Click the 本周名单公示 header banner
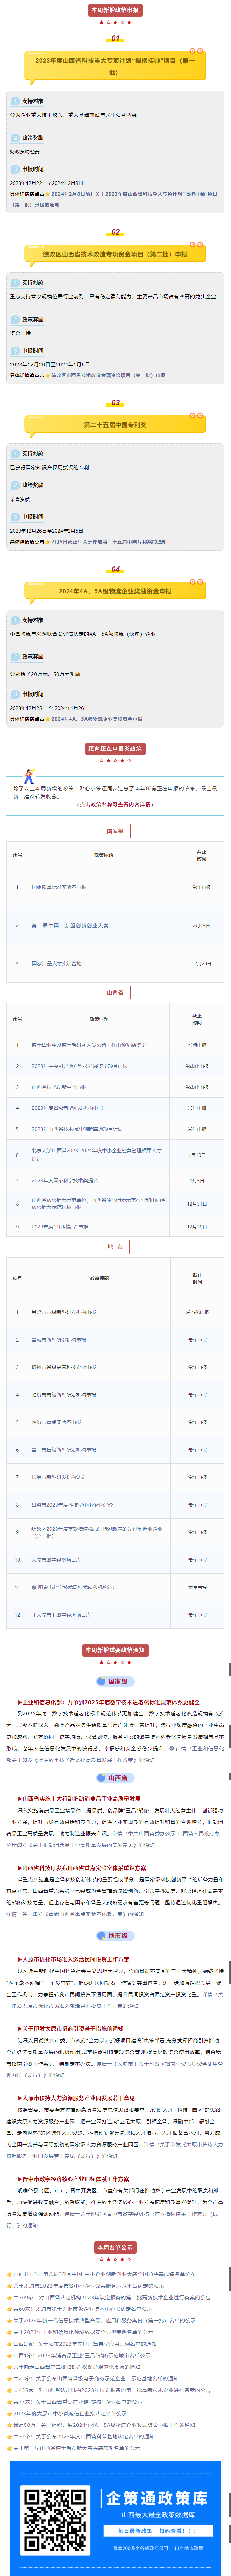 (x=115, y=2247)
